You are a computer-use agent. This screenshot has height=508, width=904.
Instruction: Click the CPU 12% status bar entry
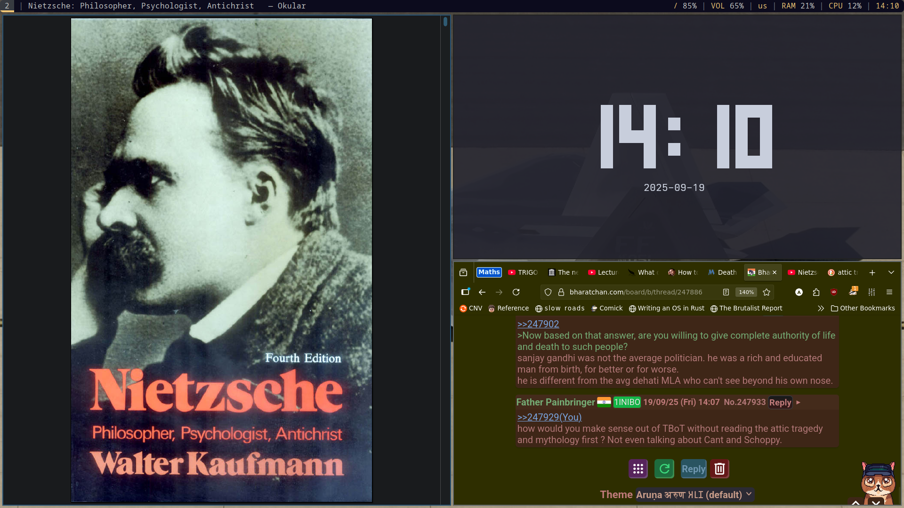coord(845,6)
